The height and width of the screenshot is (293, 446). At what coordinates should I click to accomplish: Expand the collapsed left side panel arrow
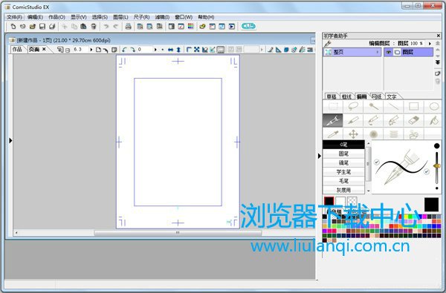[10, 140]
